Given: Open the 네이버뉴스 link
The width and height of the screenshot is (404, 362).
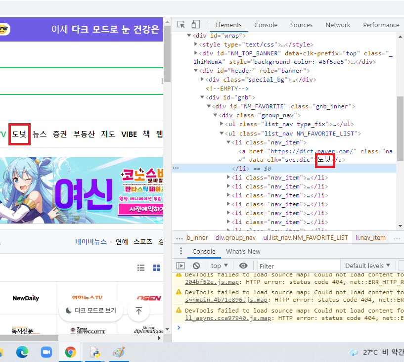Looking at the screenshot, I should [90, 242].
